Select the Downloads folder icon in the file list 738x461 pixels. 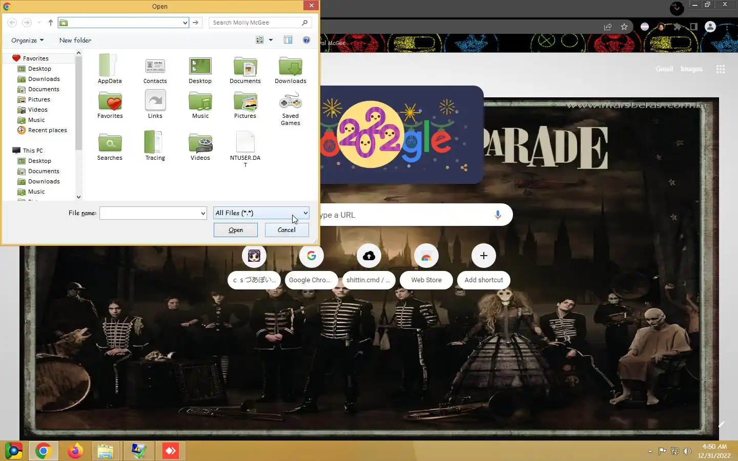tap(291, 69)
